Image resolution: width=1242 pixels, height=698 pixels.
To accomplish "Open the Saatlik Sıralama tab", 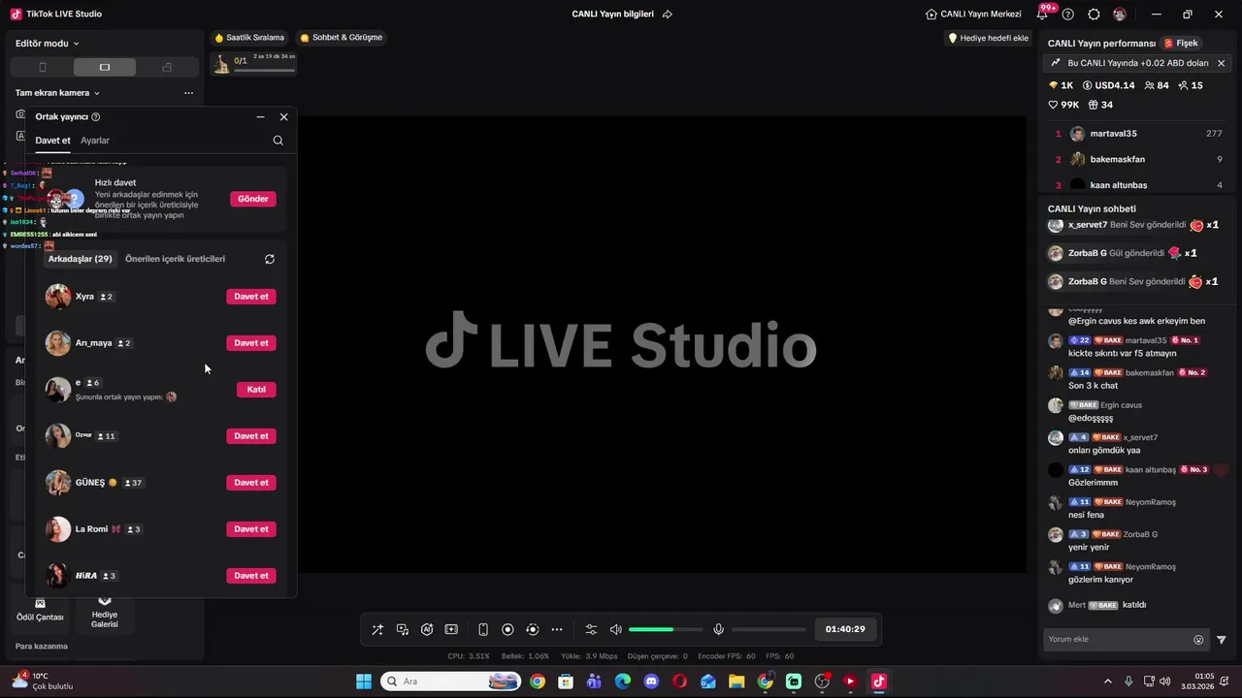I will click(x=249, y=38).
